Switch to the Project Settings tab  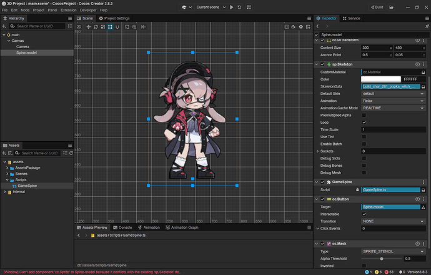(114, 19)
